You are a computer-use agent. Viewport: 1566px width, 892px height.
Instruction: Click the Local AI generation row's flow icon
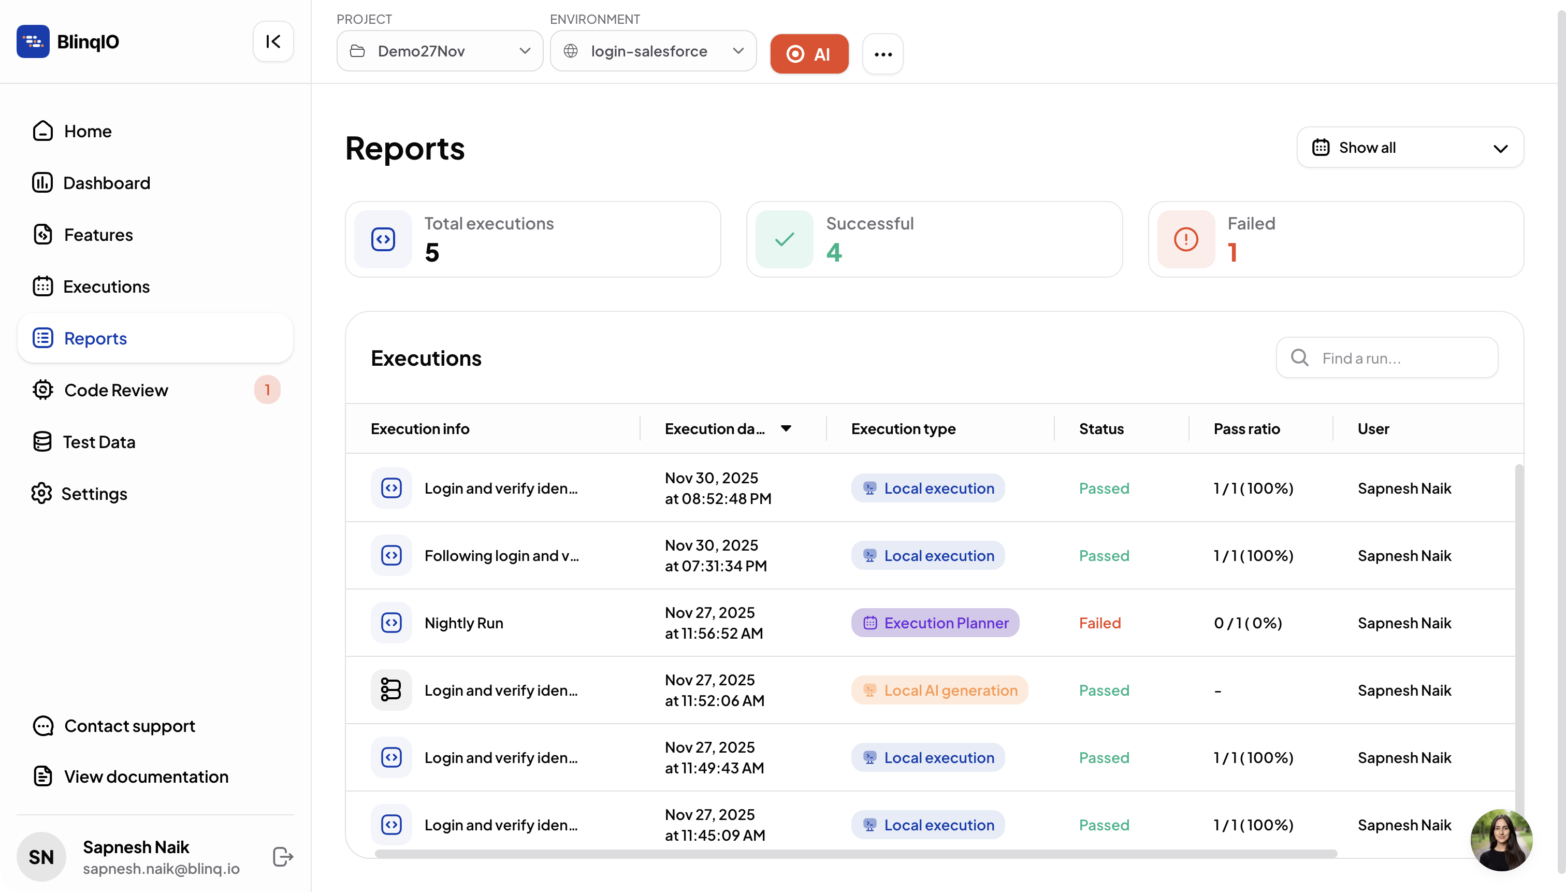coord(392,690)
